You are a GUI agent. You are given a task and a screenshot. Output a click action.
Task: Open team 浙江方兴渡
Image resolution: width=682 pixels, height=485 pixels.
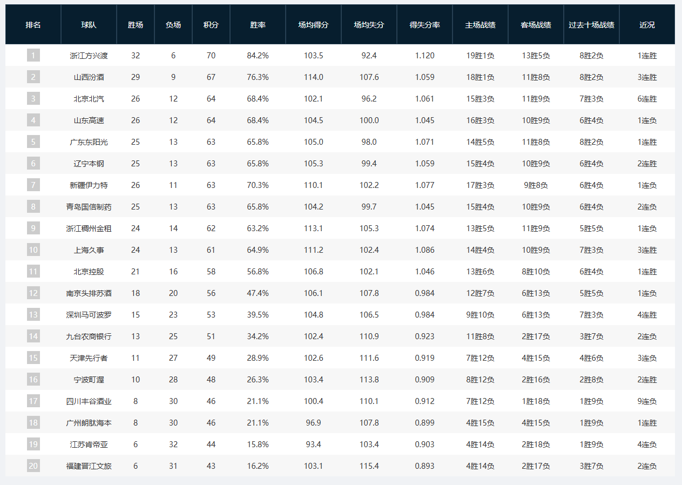click(89, 56)
